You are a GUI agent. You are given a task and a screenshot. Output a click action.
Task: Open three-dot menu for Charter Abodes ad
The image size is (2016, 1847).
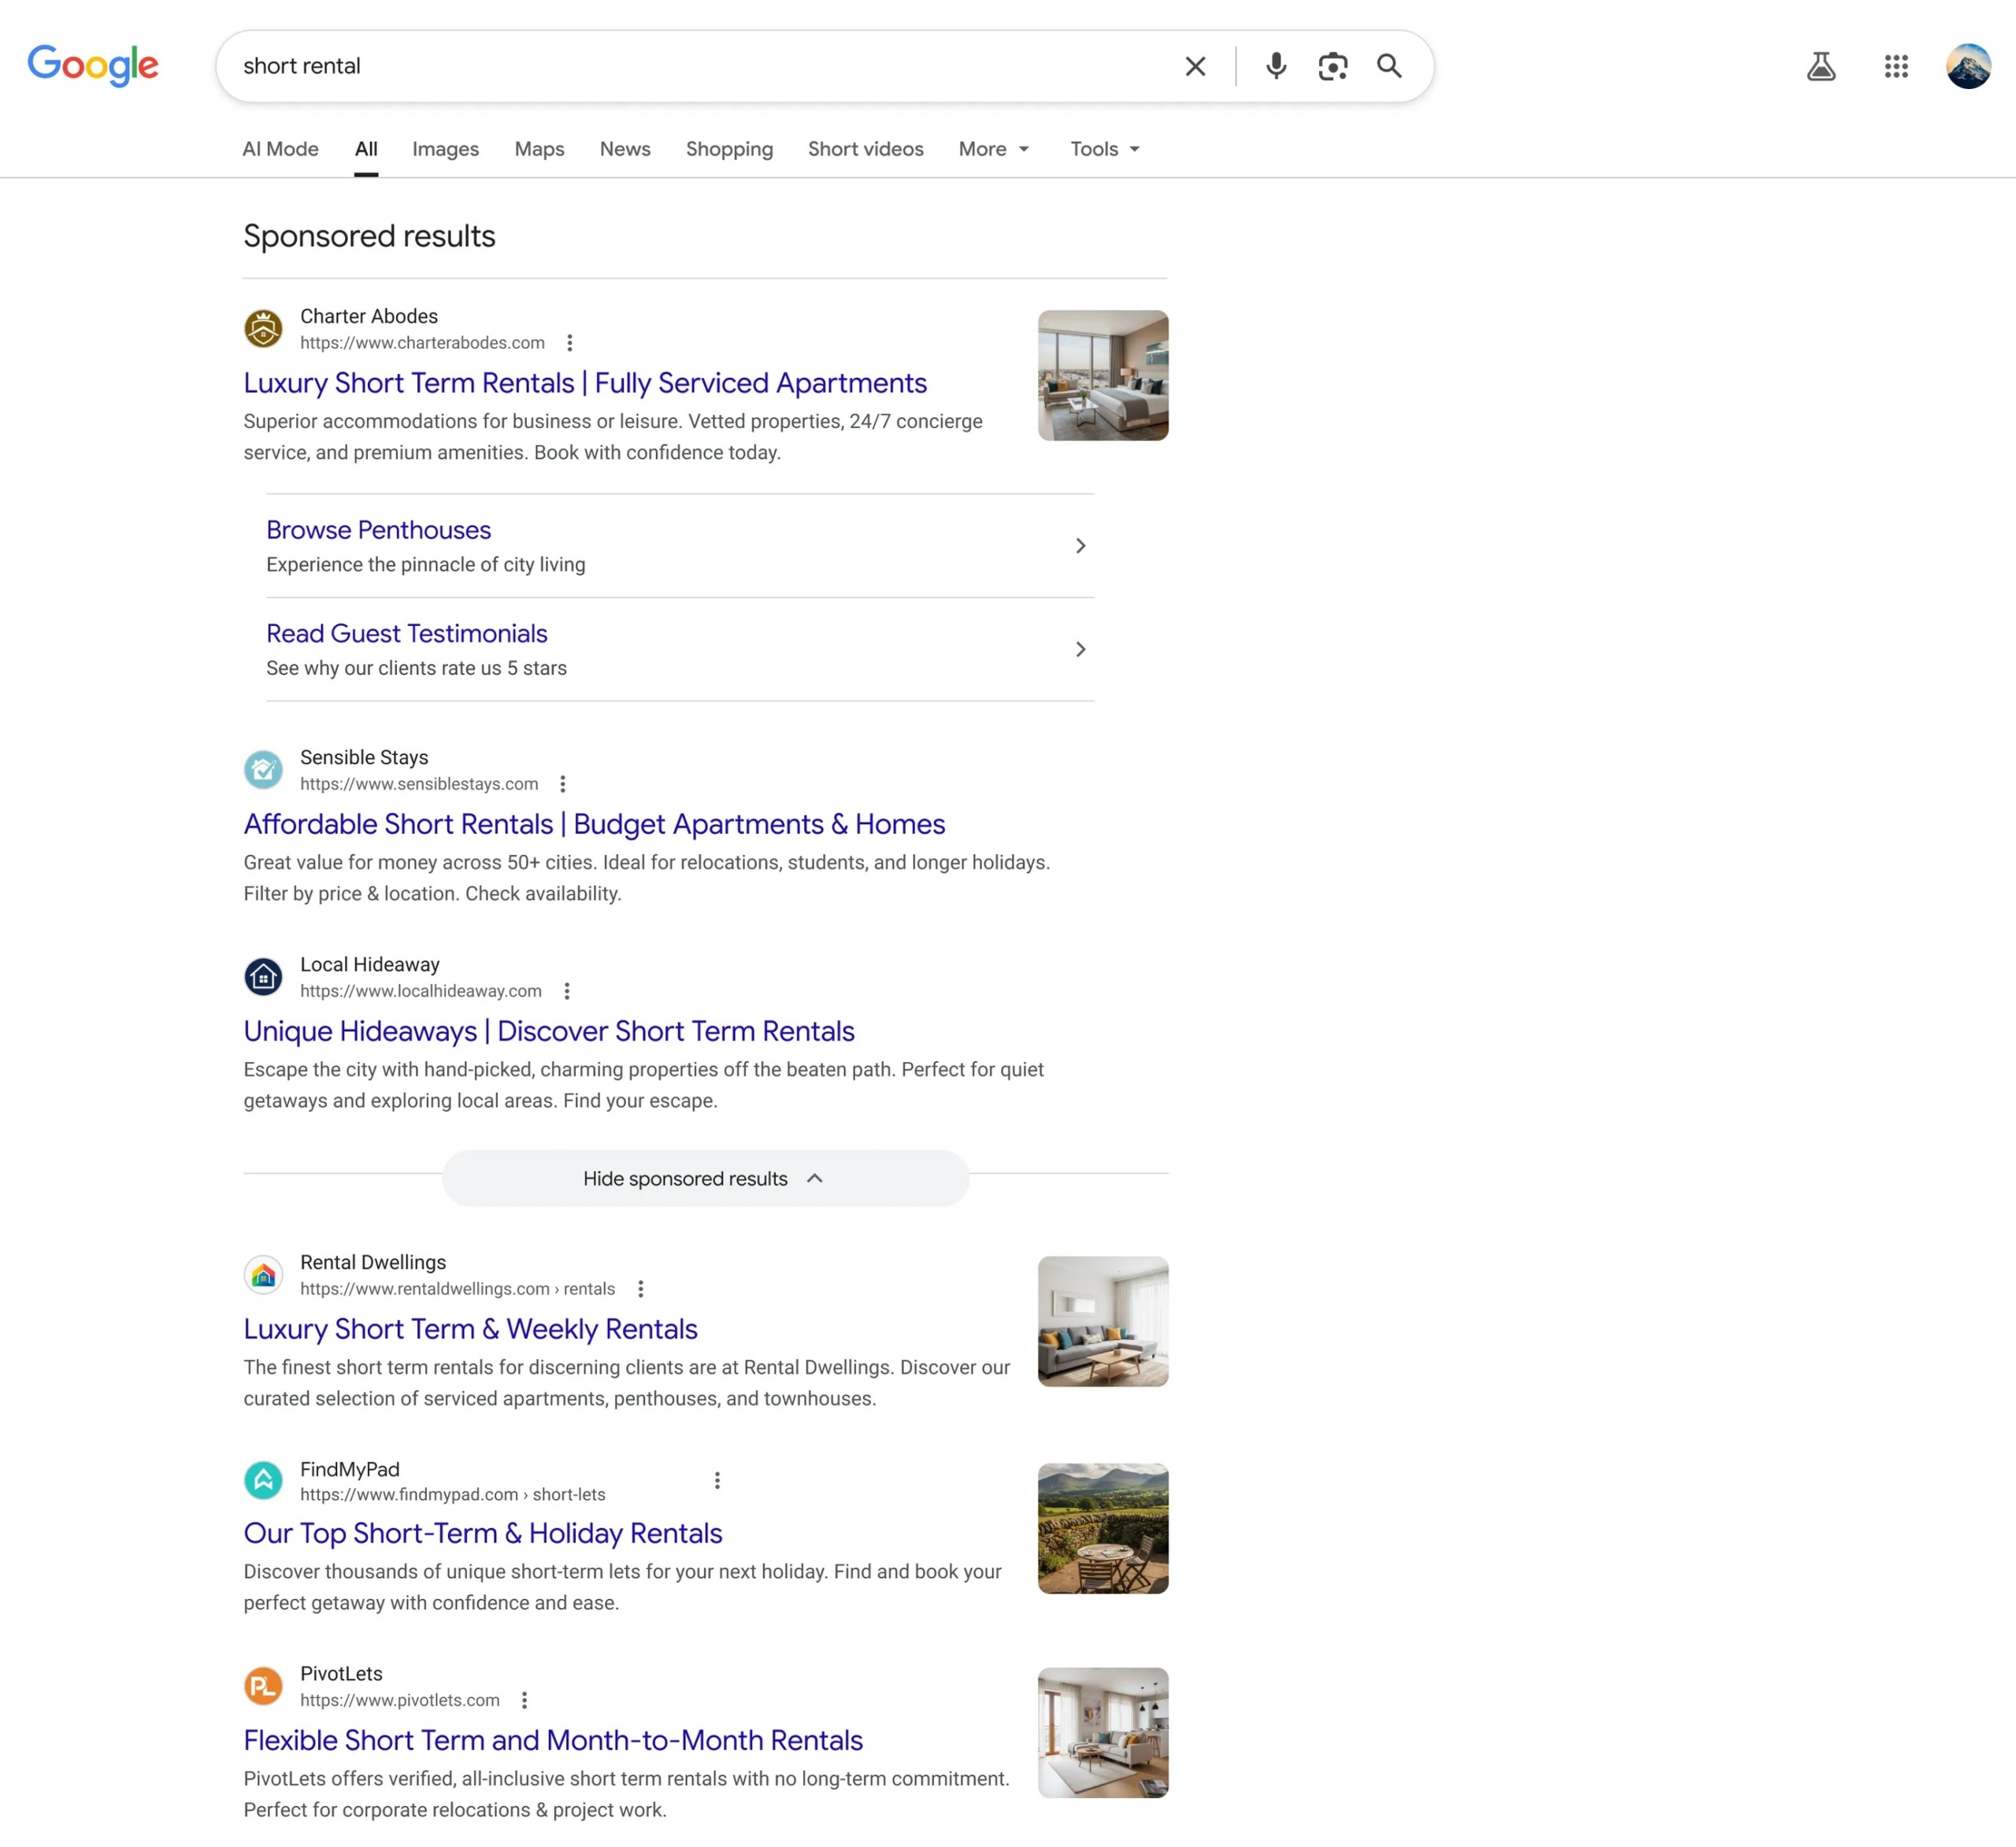click(569, 343)
